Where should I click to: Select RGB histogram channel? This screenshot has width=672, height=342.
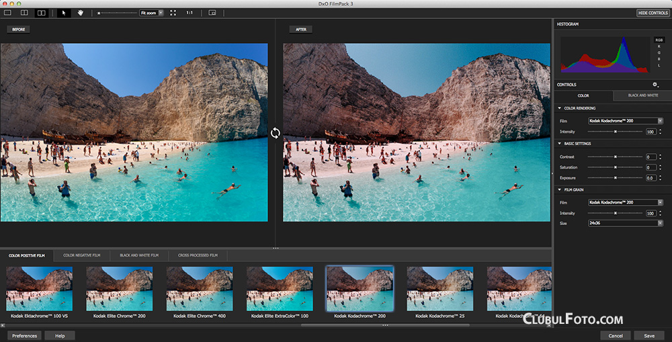point(659,40)
